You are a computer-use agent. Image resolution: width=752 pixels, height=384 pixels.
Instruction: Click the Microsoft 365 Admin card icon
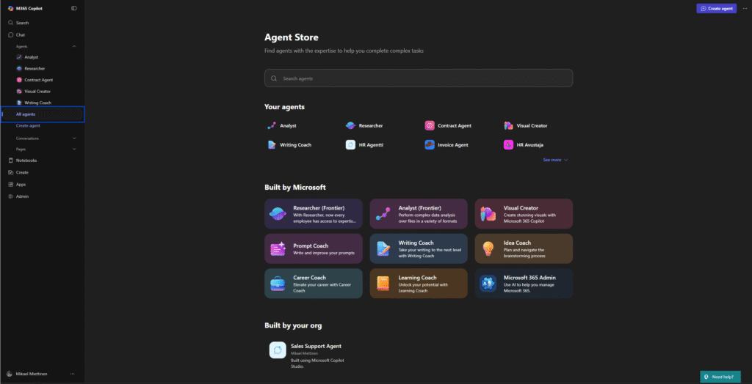tap(488, 284)
